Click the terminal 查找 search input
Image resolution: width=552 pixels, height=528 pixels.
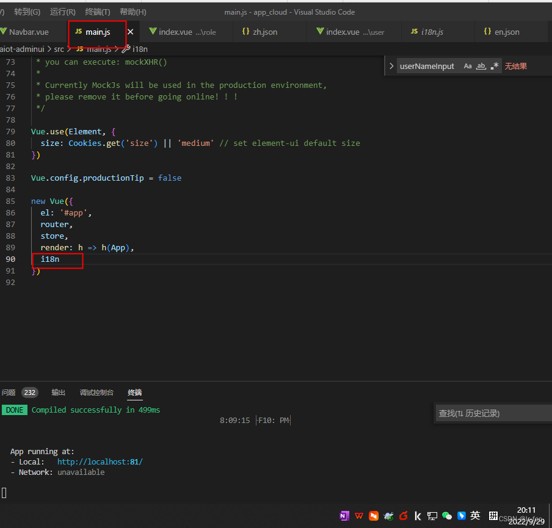point(493,413)
